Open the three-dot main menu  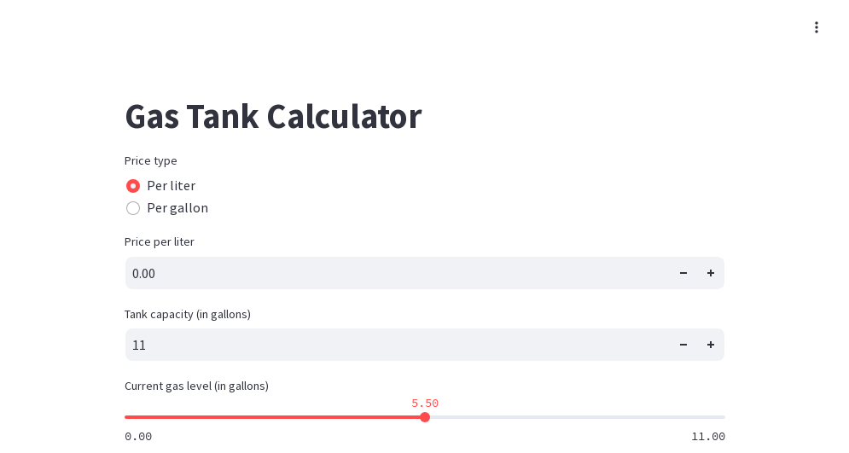pyautogui.click(x=817, y=27)
